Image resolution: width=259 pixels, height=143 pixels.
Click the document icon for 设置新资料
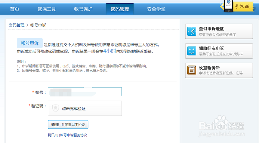pyautogui.click(x=192, y=70)
